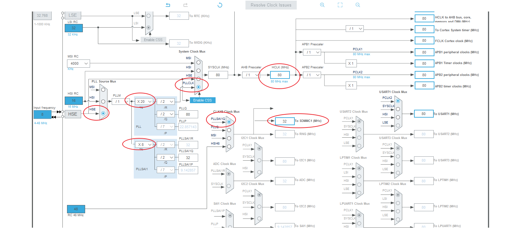Select PLLCLK in System Clock Mux
This screenshot has height=229, width=510.
point(198,87)
